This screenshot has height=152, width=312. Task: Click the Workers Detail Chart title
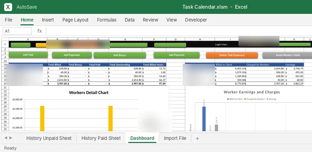(89, 93)
